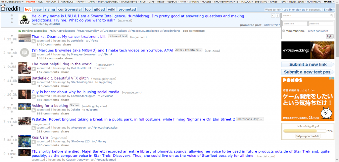Open the helpful dog post thumbnail
Screen dimensions: 339x162
(x=24, y=68)
